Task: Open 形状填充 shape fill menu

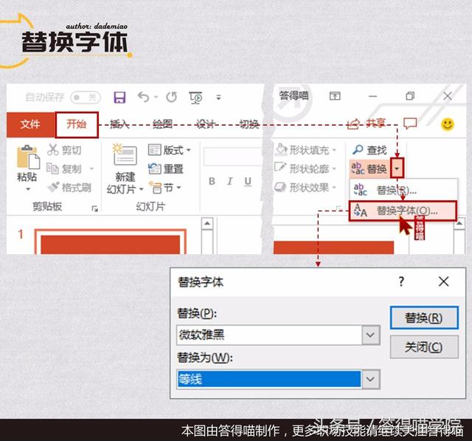Action: 305,150
